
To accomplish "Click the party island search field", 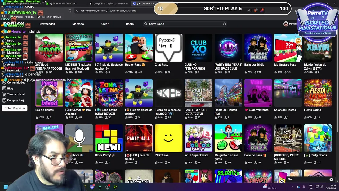I will pos(185,24).
